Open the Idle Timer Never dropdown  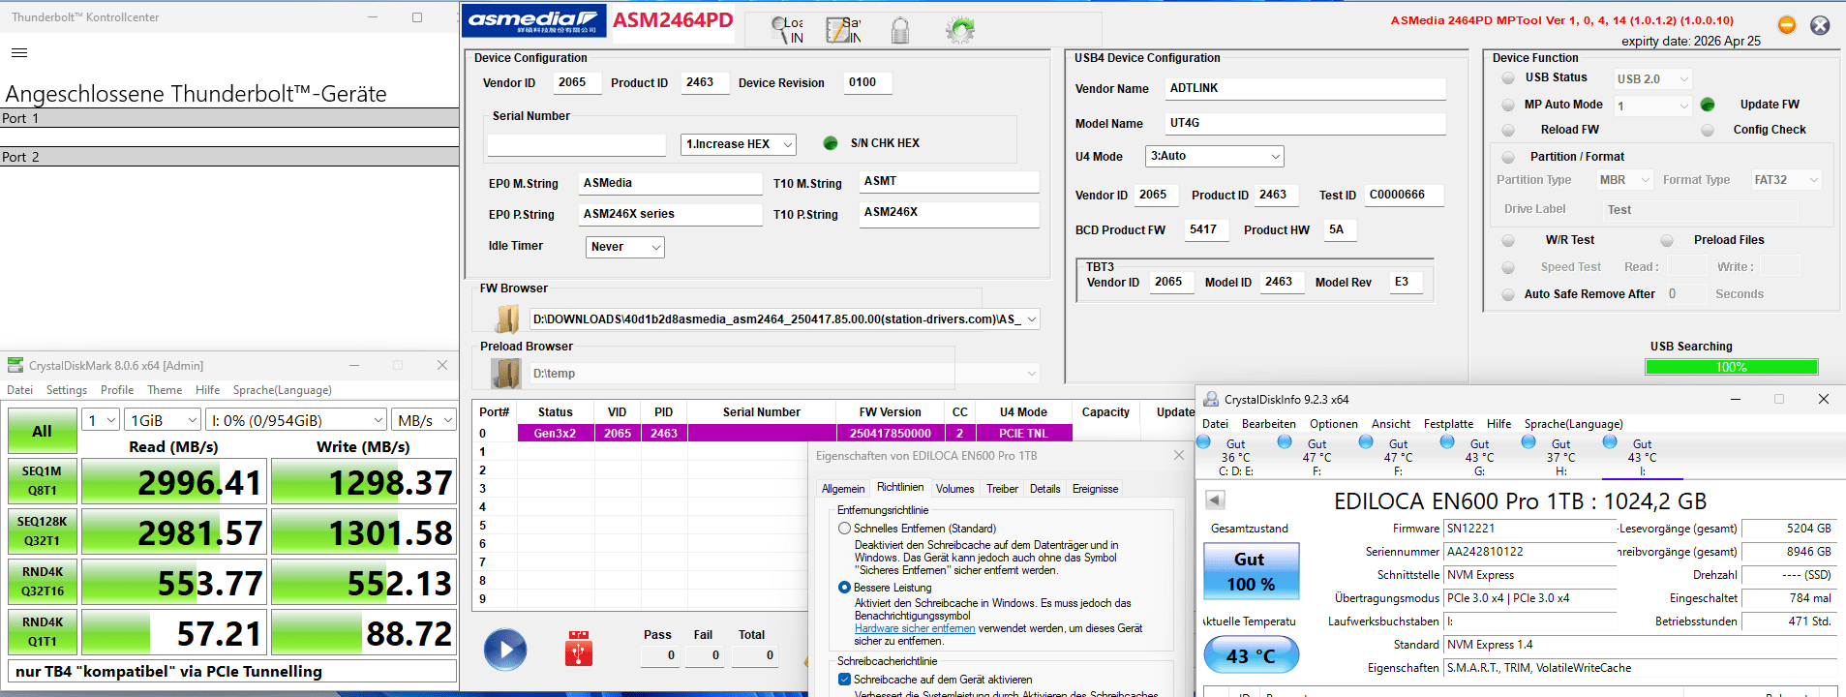pyautogui.click(x=625, y=247)
